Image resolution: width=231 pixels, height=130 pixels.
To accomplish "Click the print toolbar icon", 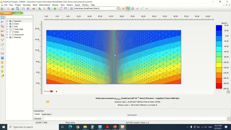I will (13, 9).
